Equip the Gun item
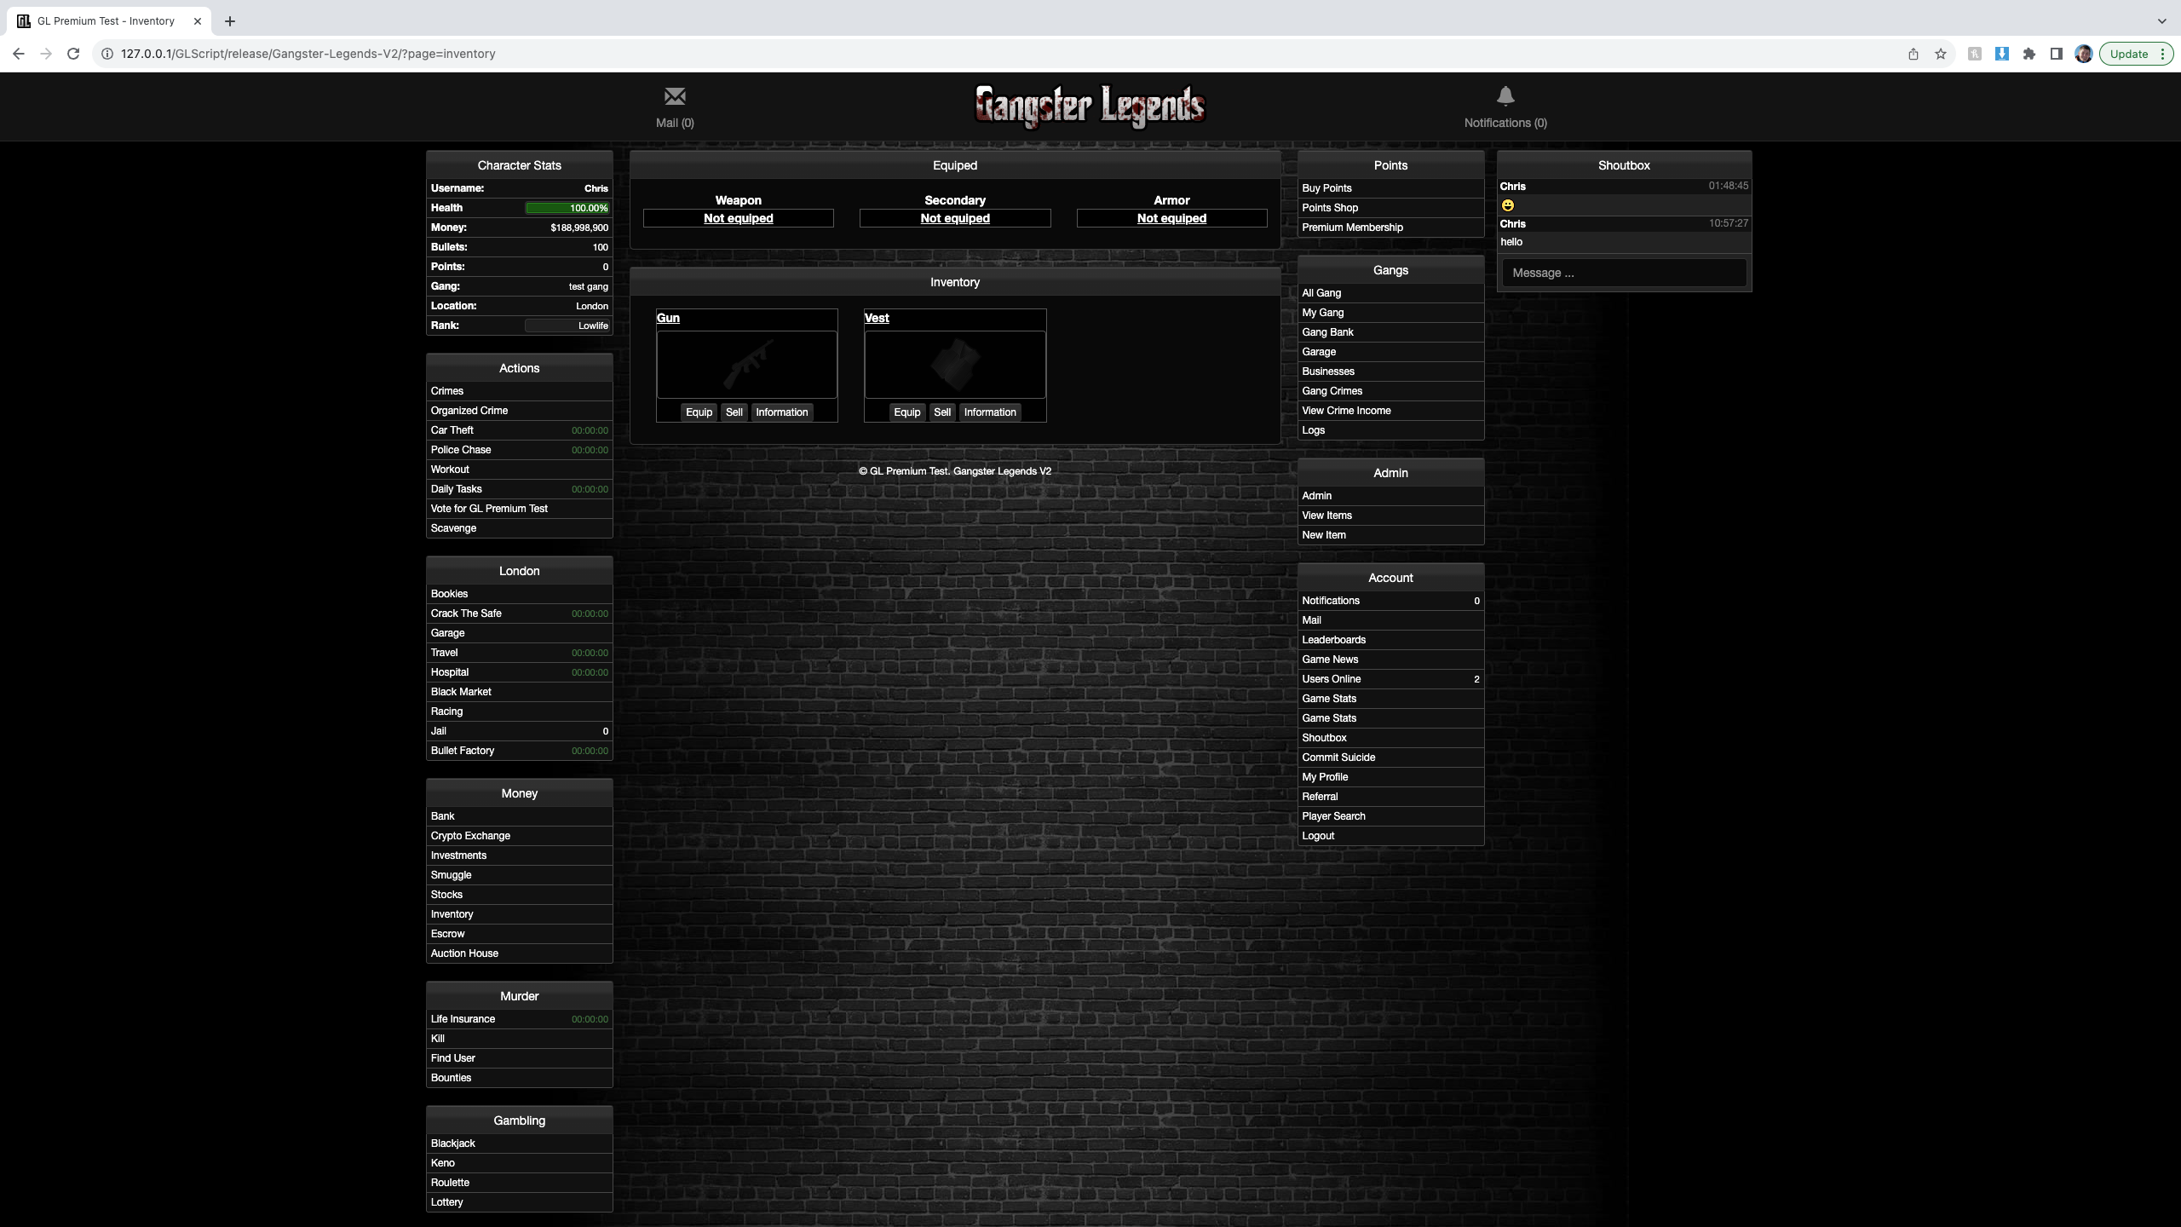The height and width of the screenshot is (1227, 2181). click(699, 412)
